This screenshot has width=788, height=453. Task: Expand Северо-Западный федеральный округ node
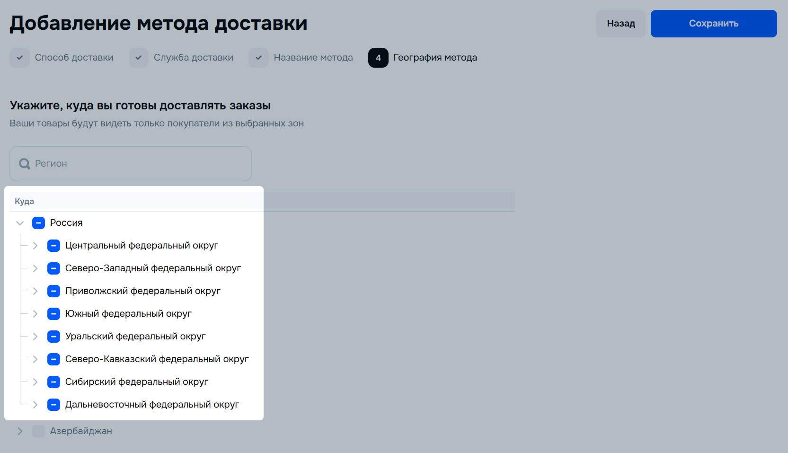tap(35, 268)
